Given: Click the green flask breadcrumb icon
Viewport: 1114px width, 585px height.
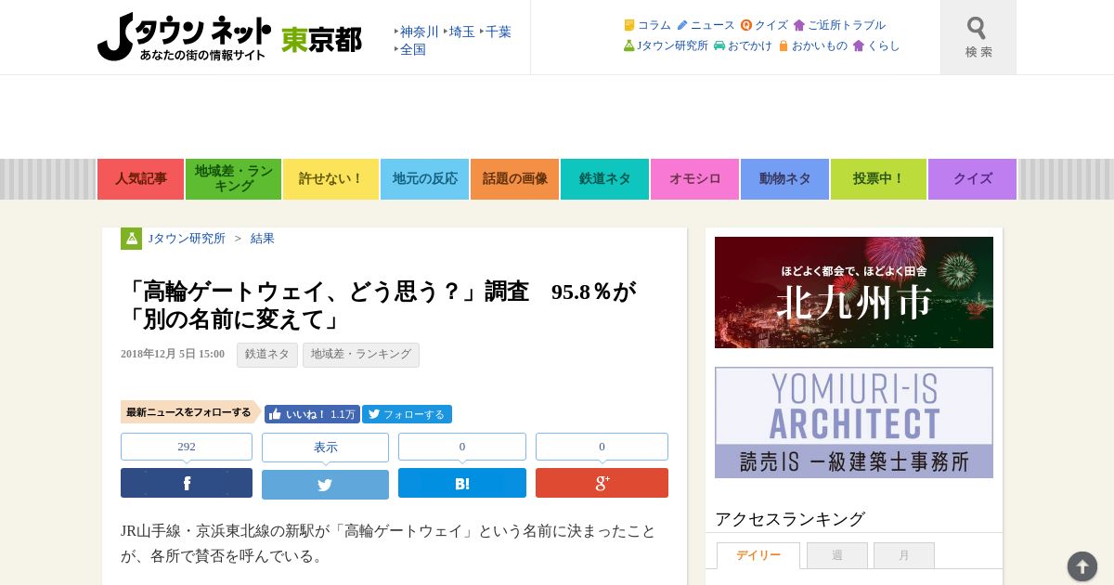Looking at the screenshot, I should [131, 239].
